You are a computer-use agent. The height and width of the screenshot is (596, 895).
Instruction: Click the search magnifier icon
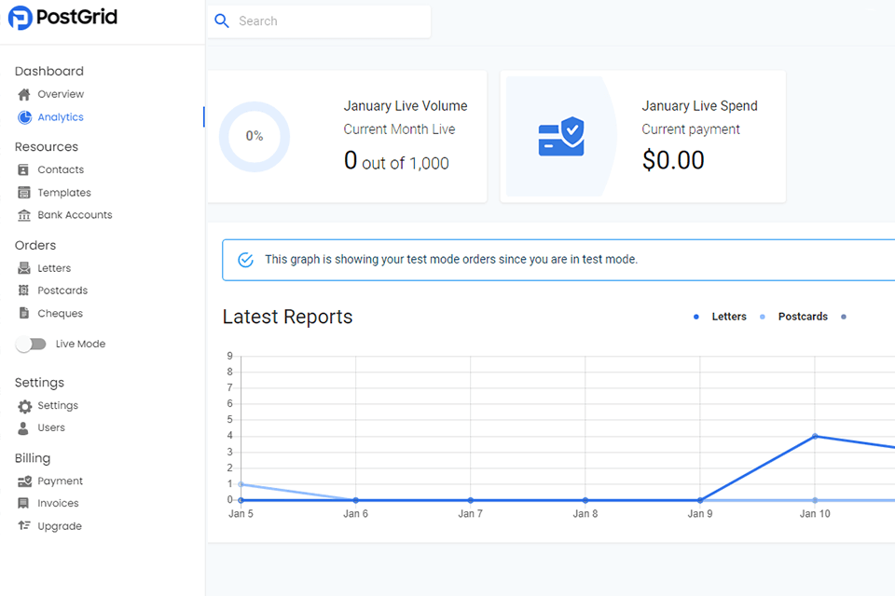click(x=222, y=21)
